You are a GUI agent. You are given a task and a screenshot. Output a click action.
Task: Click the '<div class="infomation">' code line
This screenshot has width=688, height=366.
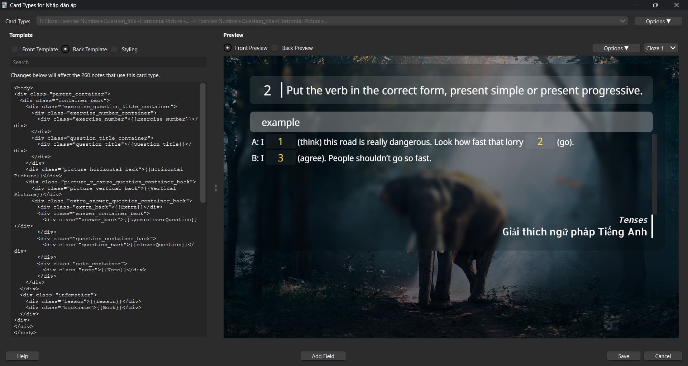(x=58, y=295)
